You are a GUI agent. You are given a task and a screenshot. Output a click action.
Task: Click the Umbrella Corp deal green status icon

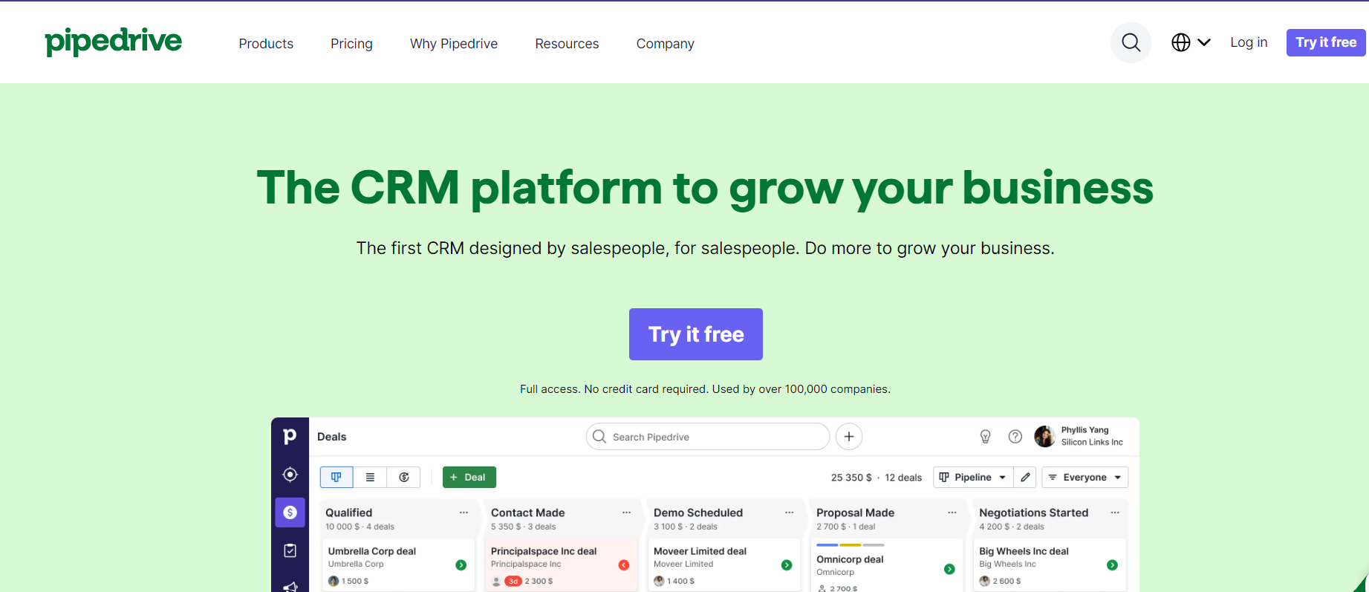pos(461,565)
